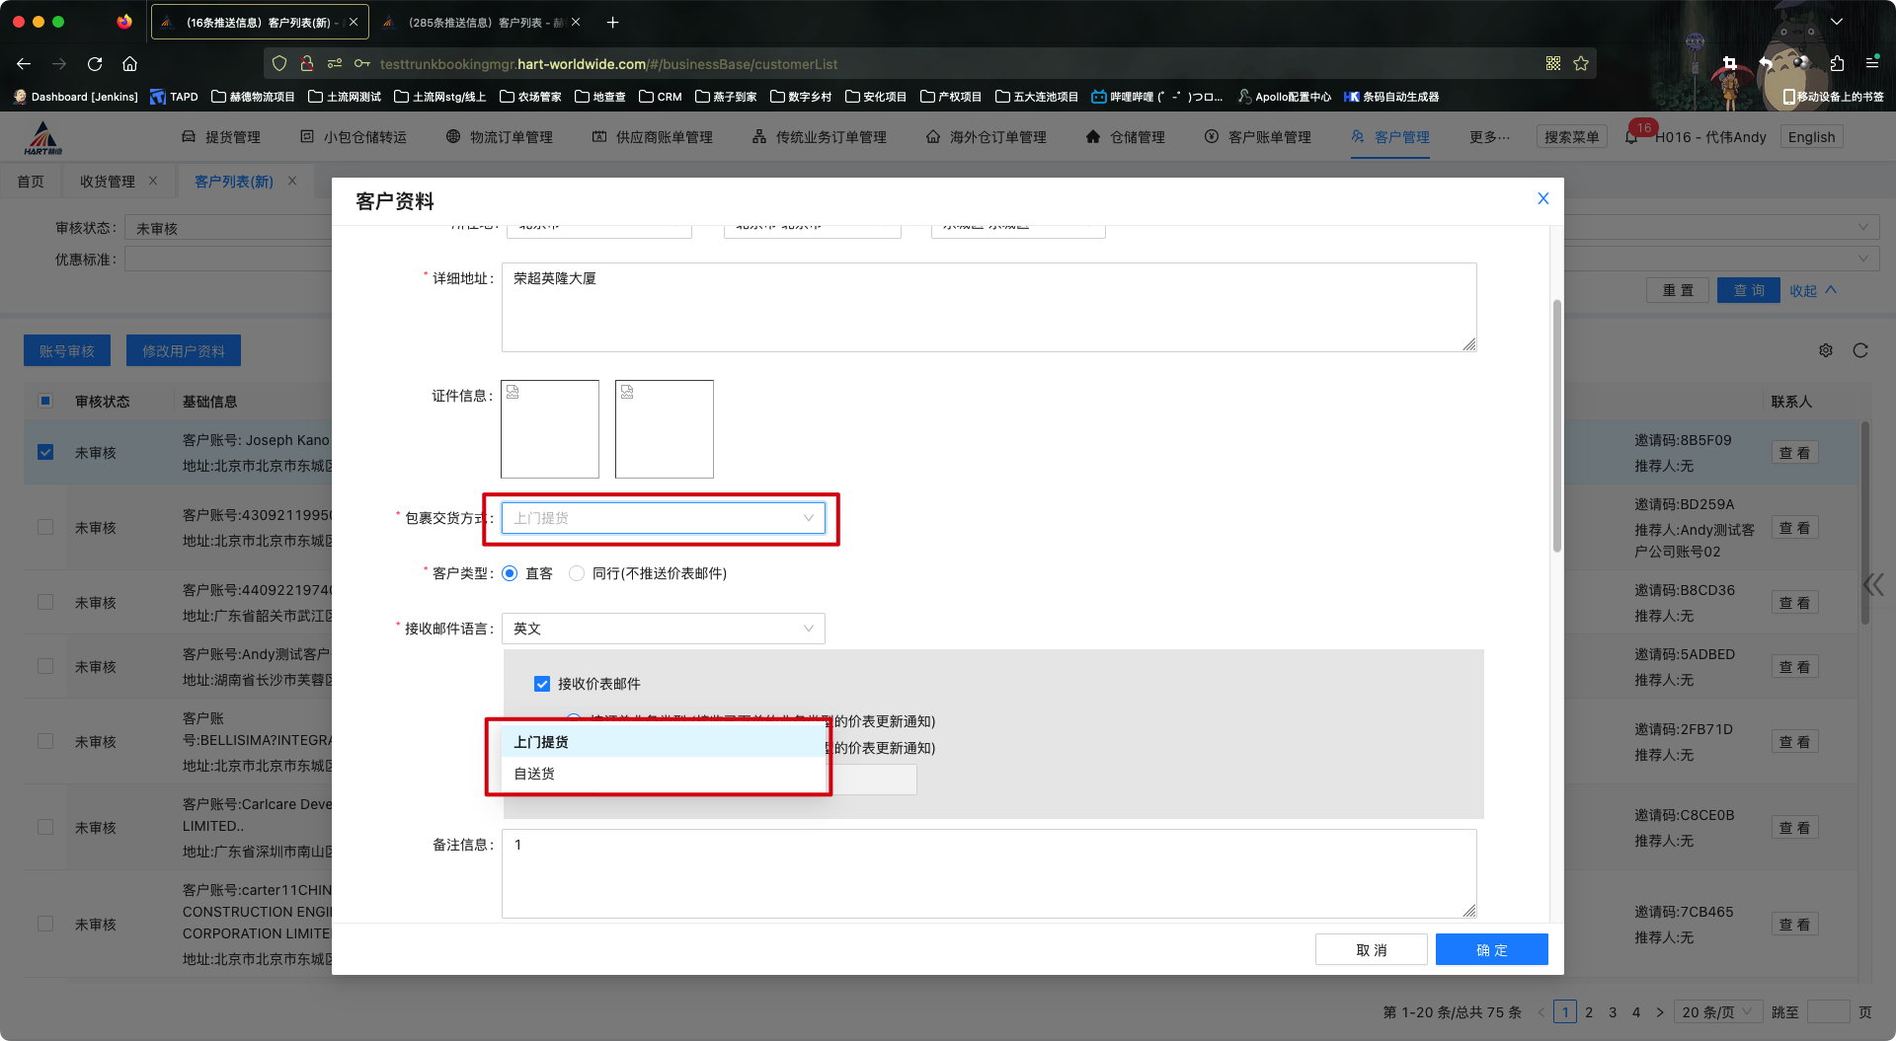Close the 客户资料 dialog with X icon
1896x1041 pixels.
pyautogui.click(x=1543, y=199)
